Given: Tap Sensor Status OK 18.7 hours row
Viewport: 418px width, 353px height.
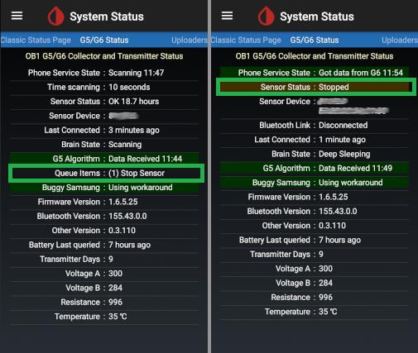Looking at the screenshot, I should click(104, 102).
